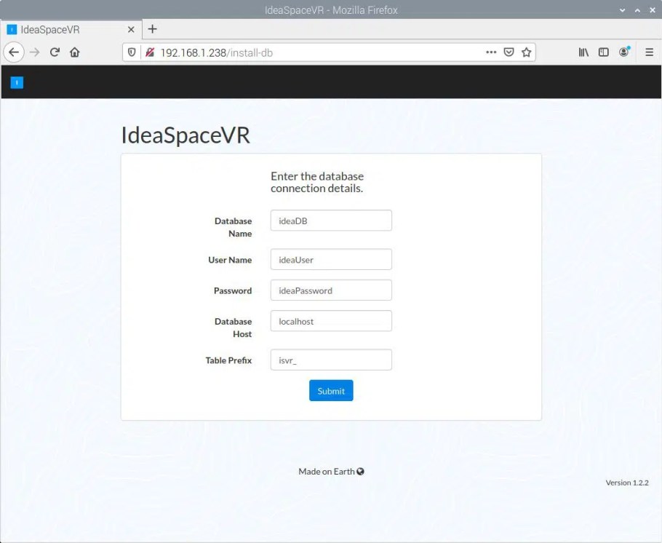
Task: Open Firefox account icon
Action: (624, 52)
